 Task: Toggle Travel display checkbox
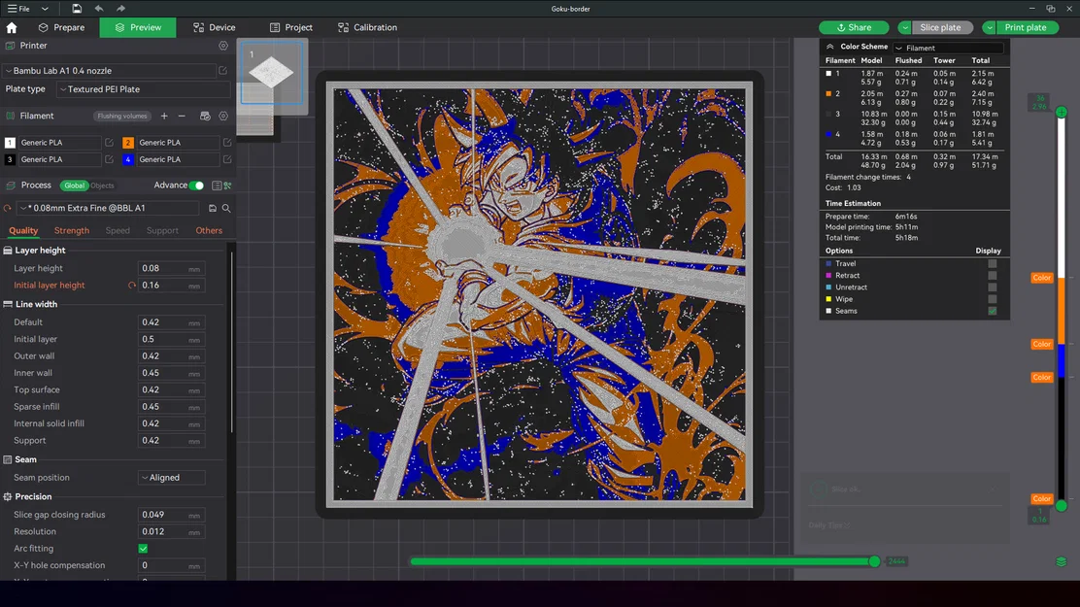(993, 264)
